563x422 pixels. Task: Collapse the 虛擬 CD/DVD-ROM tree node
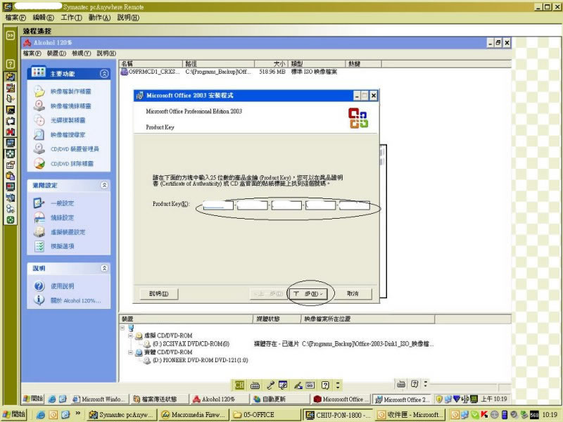coord(131,335)
